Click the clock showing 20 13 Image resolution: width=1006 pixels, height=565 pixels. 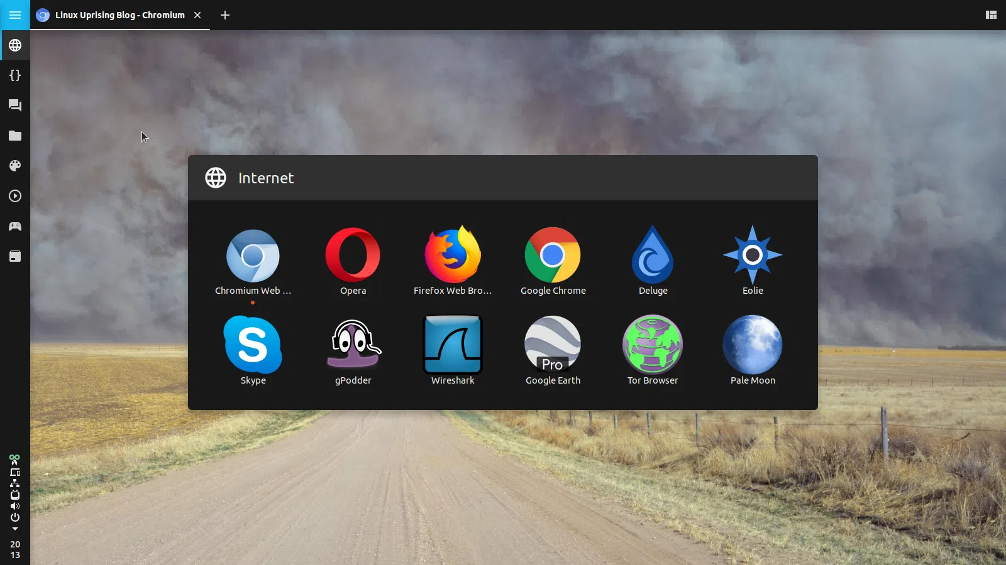15,549
